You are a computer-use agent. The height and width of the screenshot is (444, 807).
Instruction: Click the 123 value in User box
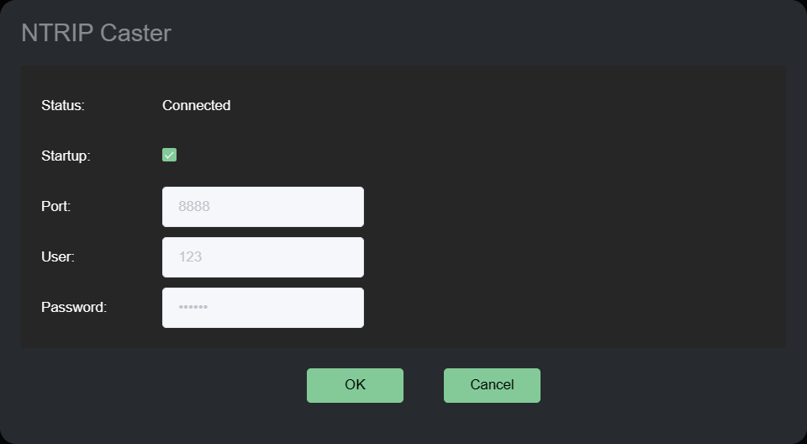[190, 256]
